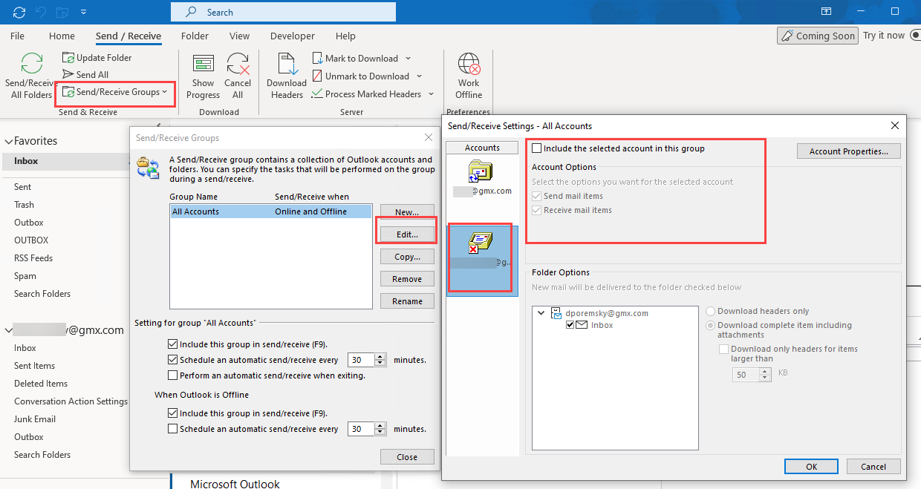Image resolution: width=921 pixels, height=489 pixels.
Task: Click the Download Headers icon
Action: [287, 64]
